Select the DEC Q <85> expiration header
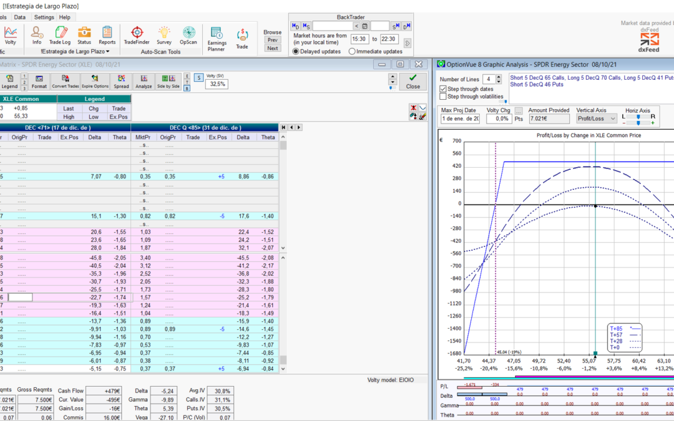The image size is (674, 421). click(x=205, y=128)
